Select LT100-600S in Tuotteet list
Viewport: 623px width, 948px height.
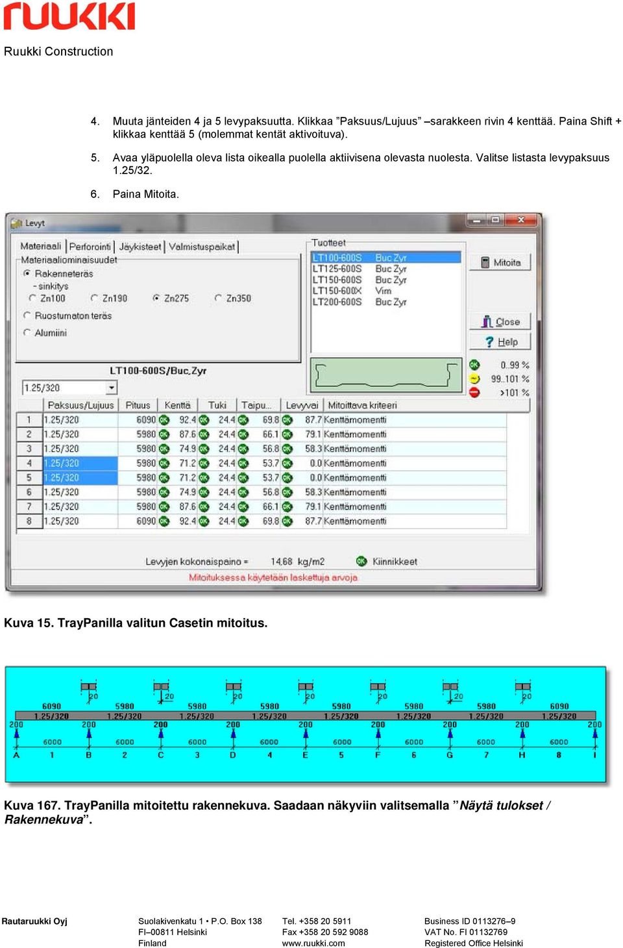pyautogui.click(x=386, y=258)
